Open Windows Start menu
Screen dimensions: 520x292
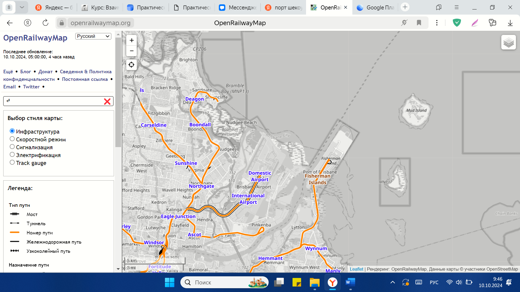pos(170,283)
